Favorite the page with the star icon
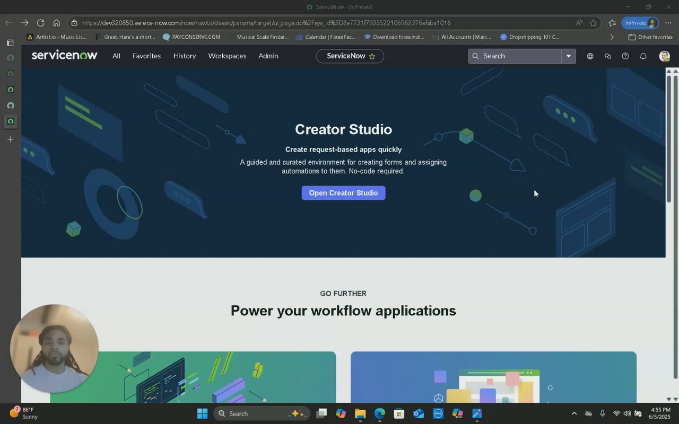The height and width of the screenshot is (424, 679). pyautogui.click(x=372, y=56)
